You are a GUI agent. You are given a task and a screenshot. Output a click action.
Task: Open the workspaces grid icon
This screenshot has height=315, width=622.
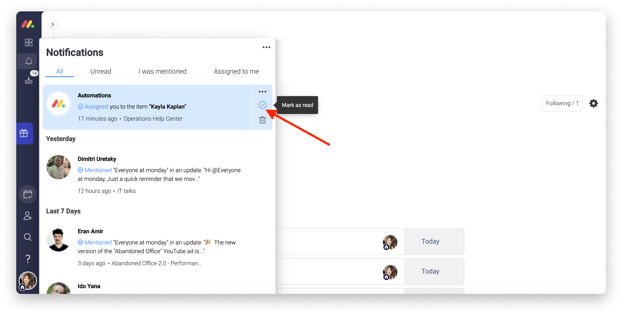[x=29, y=42]
